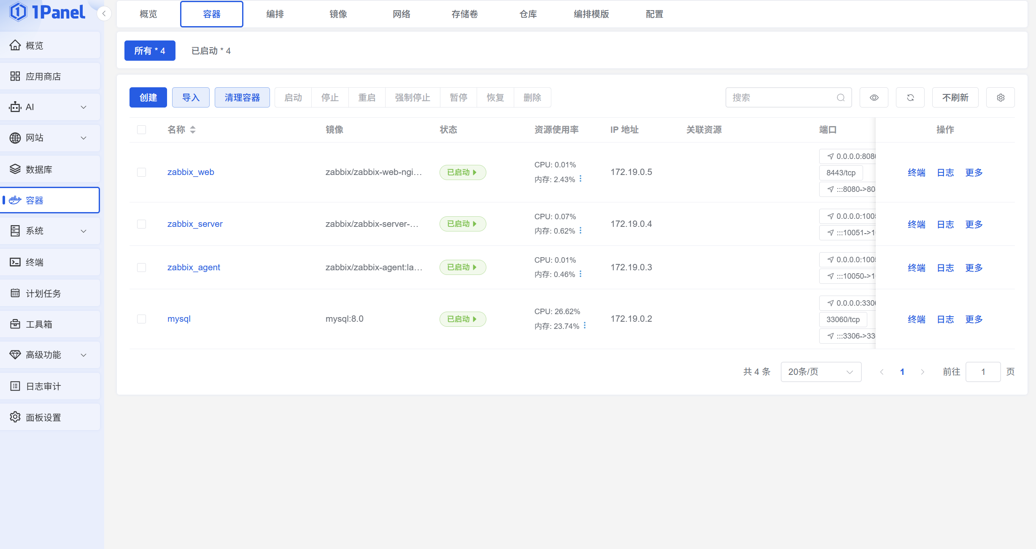
Task: Sort containers using the 名称 sort arrows
Action: coord(193,130)
